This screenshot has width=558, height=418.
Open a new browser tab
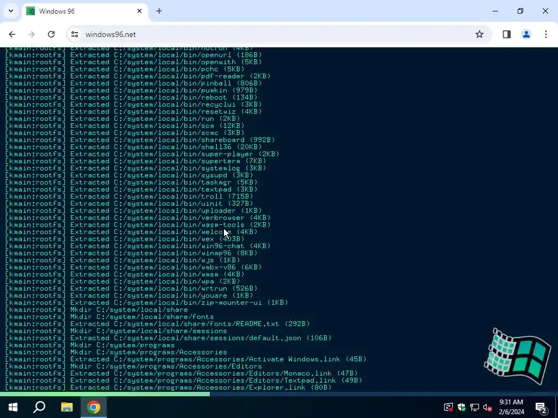159,11
